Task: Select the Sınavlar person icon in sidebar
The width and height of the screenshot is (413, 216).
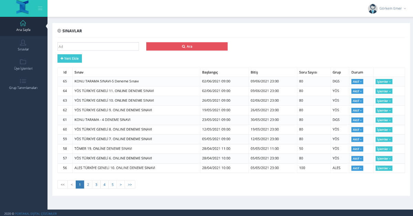Action: pyautogui.click(x=23, y=43)
